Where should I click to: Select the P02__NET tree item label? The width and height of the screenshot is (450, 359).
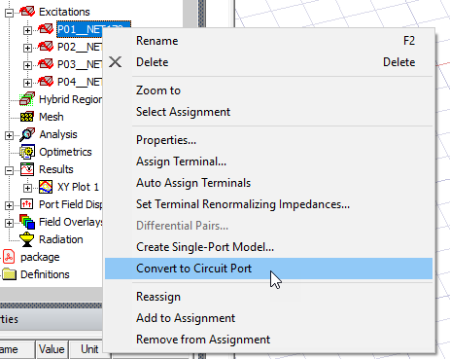point(80,47)
